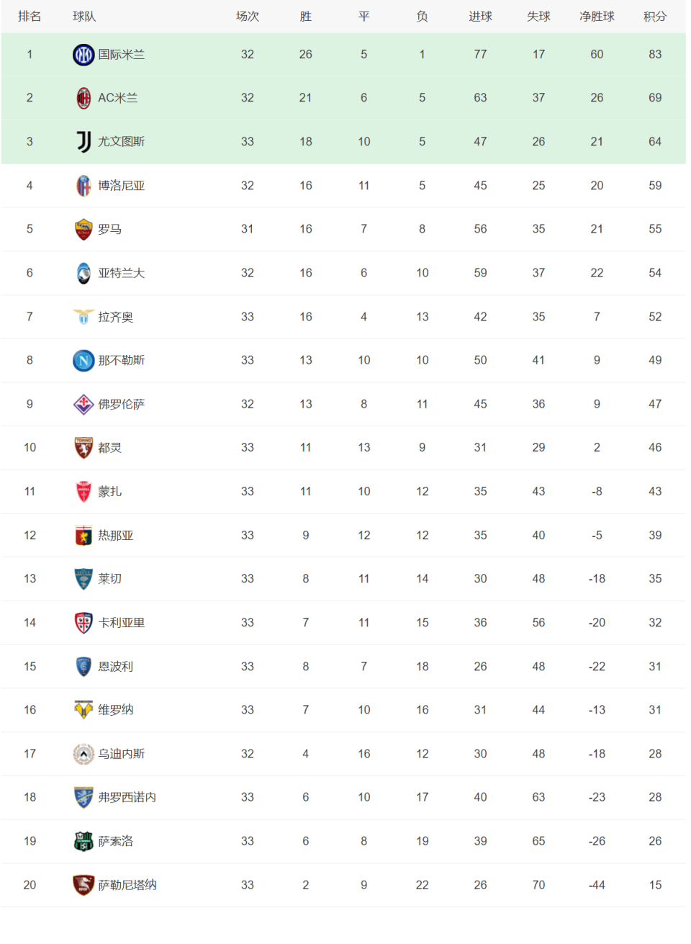
Task: Click the 积分 column header
Action: tap(655, 17)
